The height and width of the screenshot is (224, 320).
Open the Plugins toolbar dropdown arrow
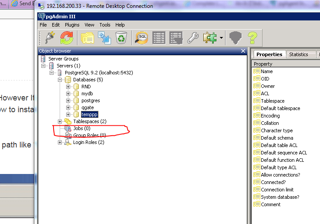click(221, 38)
